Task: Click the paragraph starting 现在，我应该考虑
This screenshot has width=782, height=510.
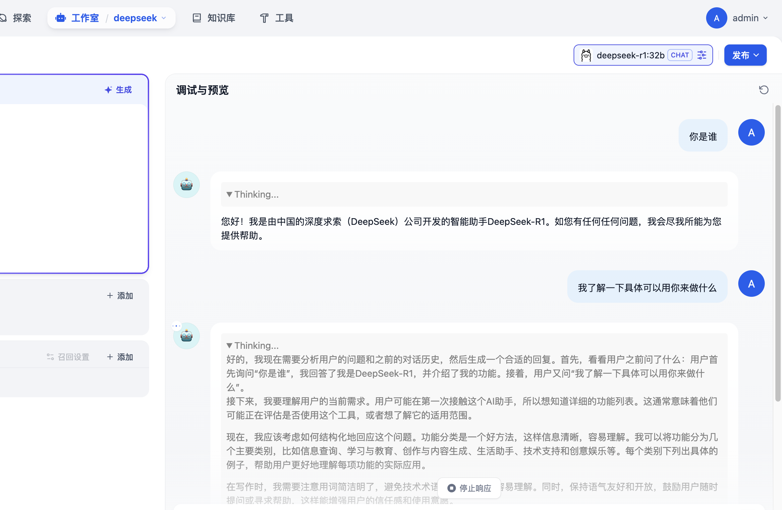Action: (x=472, y=451)
